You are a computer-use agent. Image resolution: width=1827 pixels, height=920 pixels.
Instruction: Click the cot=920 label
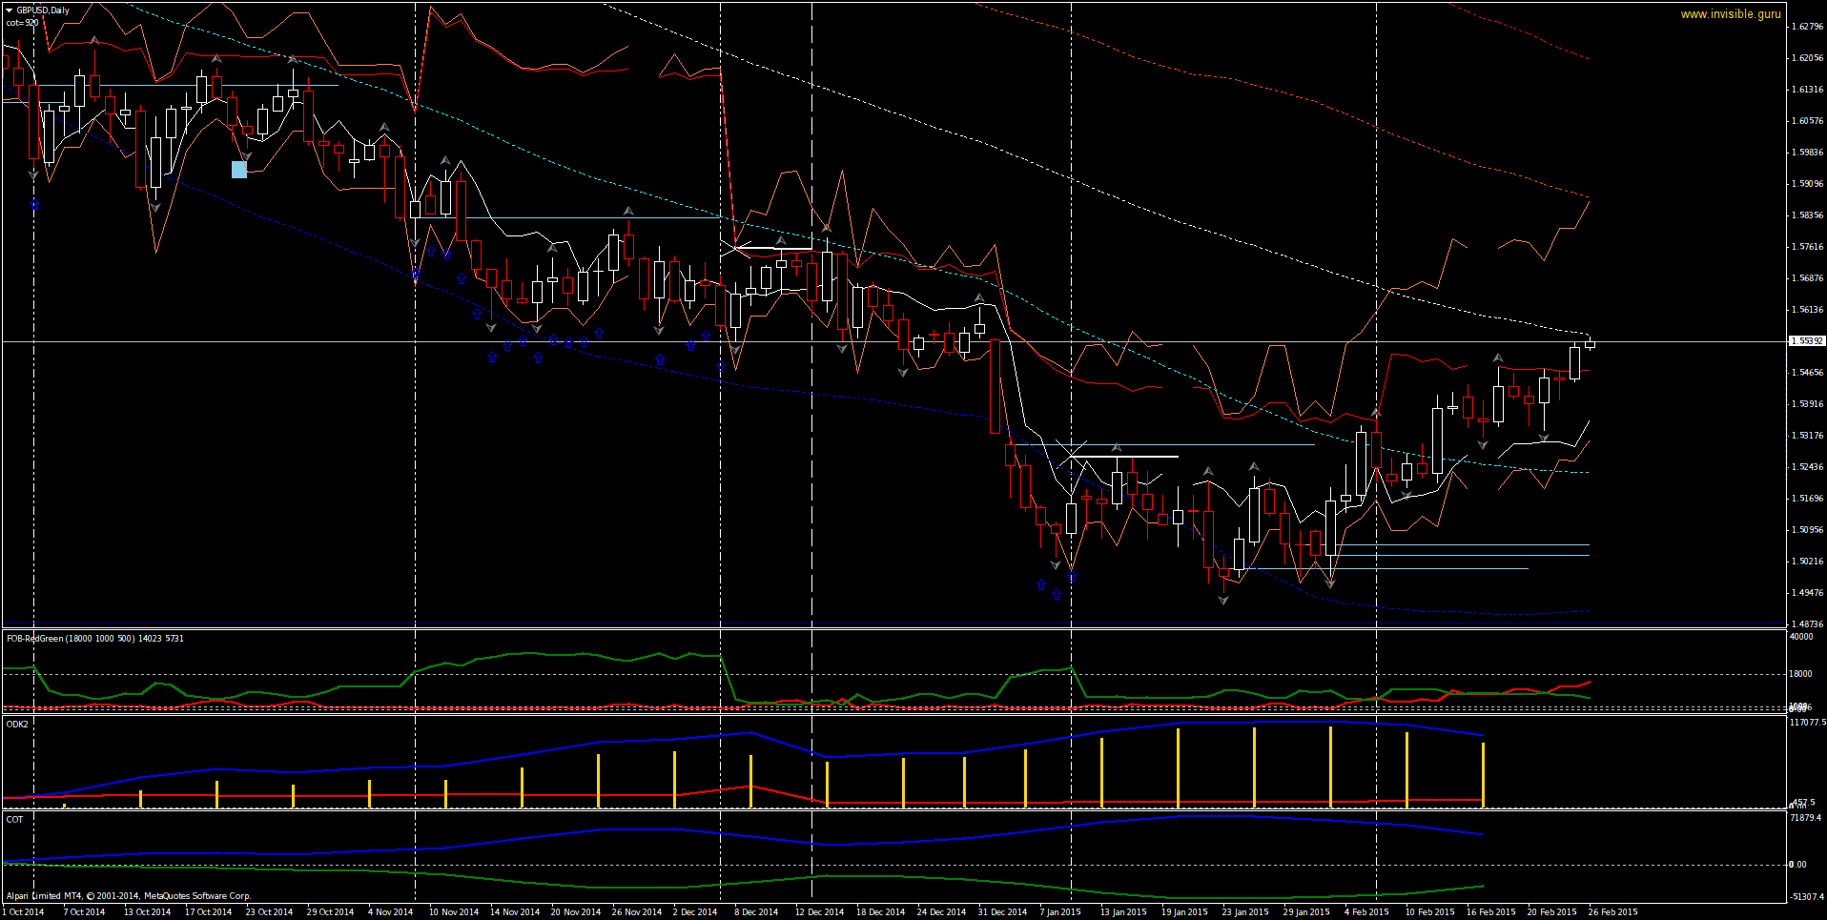23,23
